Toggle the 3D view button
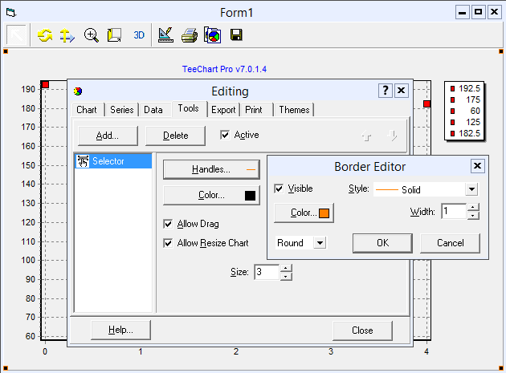506x373 pixels. [x=139, y=35]
